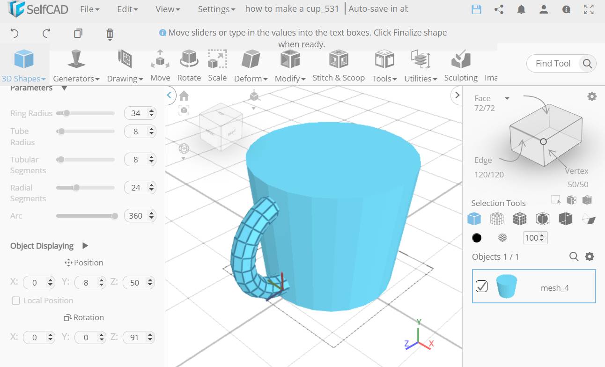Select the Rotate tool

click(189, 66)
